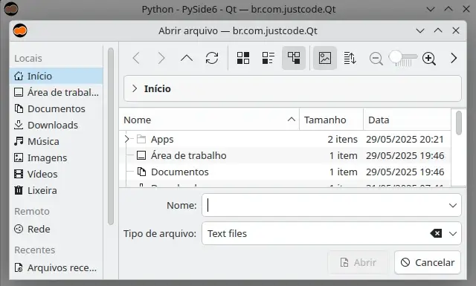Viewport: 476px width, 286px height.
Task: Open Rede under Remoto
Action: [x=57, y=229]
